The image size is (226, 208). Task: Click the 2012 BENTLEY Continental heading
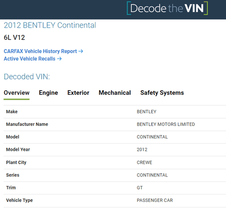pos(50,25)
